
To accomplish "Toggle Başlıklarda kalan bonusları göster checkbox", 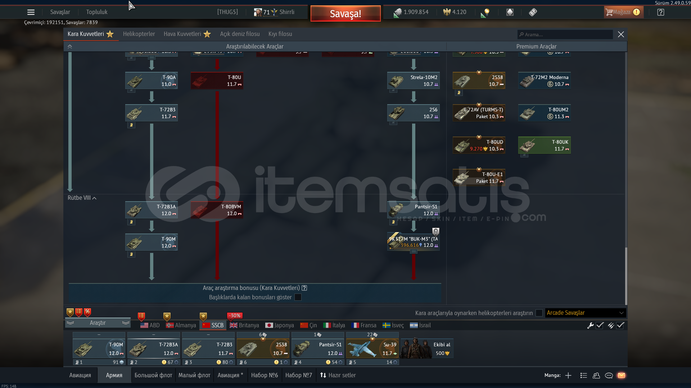I will (298, 297).
